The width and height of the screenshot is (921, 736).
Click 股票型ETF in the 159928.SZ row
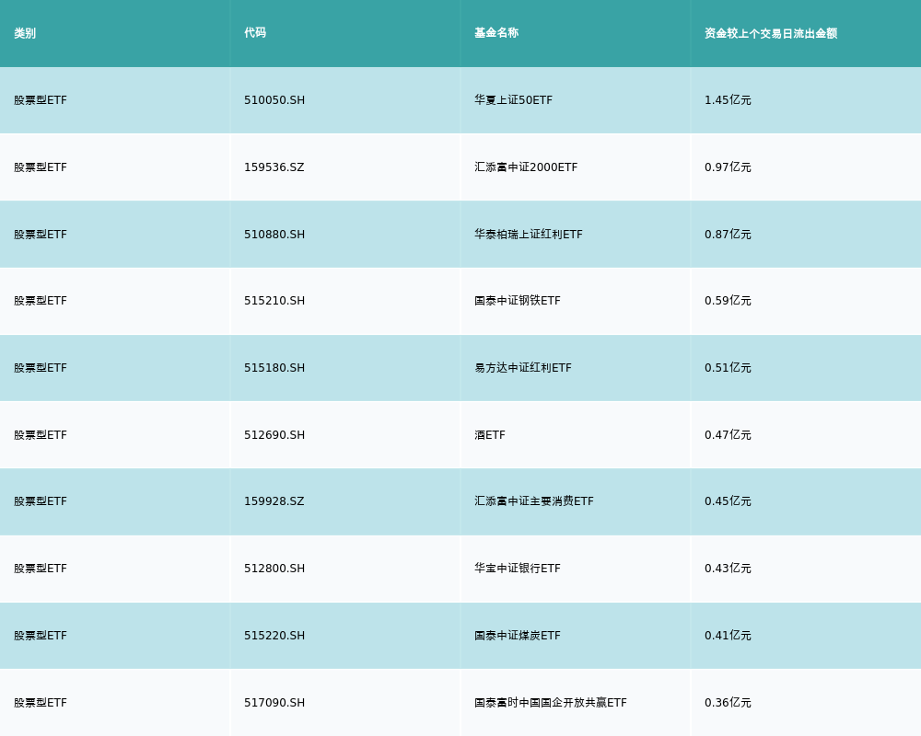tap(41, 501)
